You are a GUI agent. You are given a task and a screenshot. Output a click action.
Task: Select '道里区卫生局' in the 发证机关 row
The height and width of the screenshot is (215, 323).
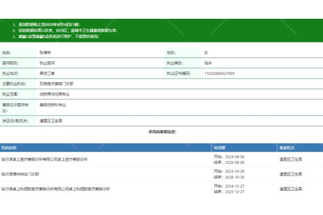51,121
